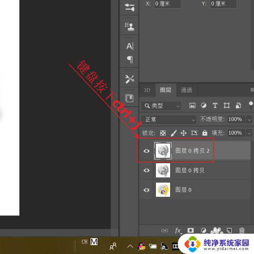The width and height of the screenshot is (254, 254).
Task: Open the 类型 layer filter dropdown
Action: [161, 106]
